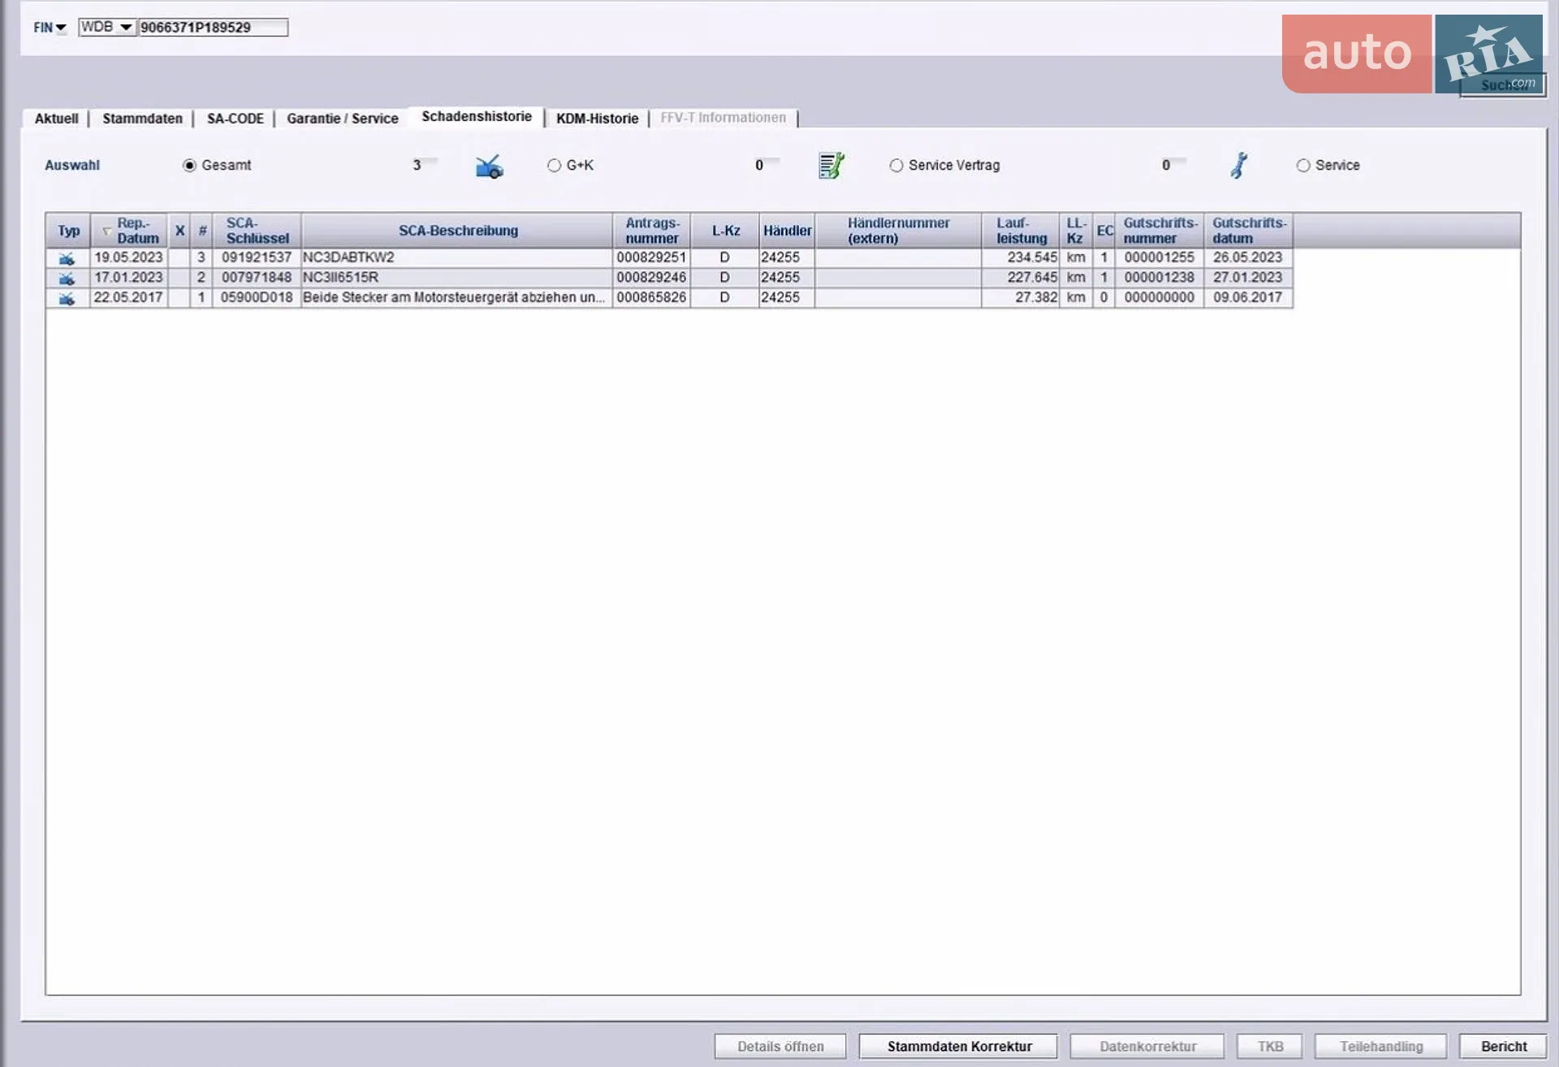
Task: Click the SCA-Beschreibung column header
Action: pyautogui.click(x=457, y=231)
